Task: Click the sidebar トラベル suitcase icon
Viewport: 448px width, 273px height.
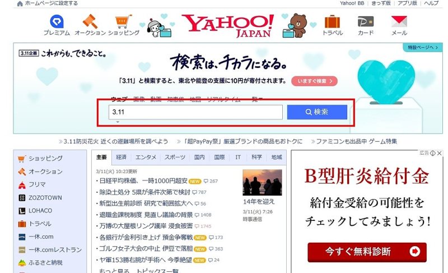Action: pos(22,224)
